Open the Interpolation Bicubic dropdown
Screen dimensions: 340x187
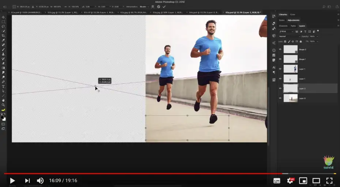pyautogui.click(x=144, y=7)
